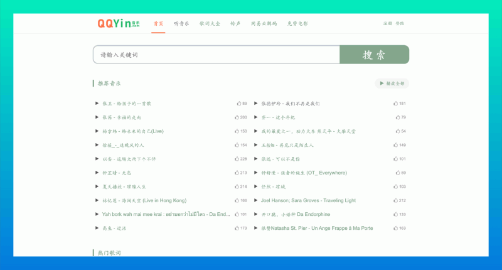Click the 播放全部 button
Screen dimensions: 502x270
click(x=392, y=84)
